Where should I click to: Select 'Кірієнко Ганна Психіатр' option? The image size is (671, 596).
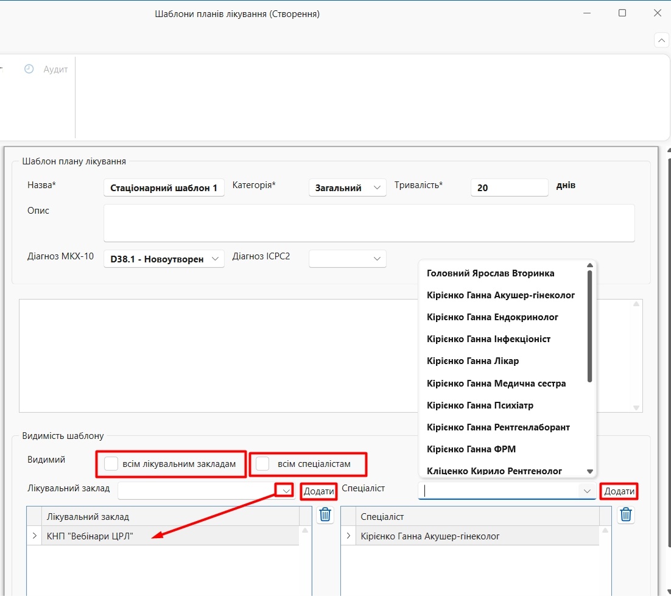480,405
